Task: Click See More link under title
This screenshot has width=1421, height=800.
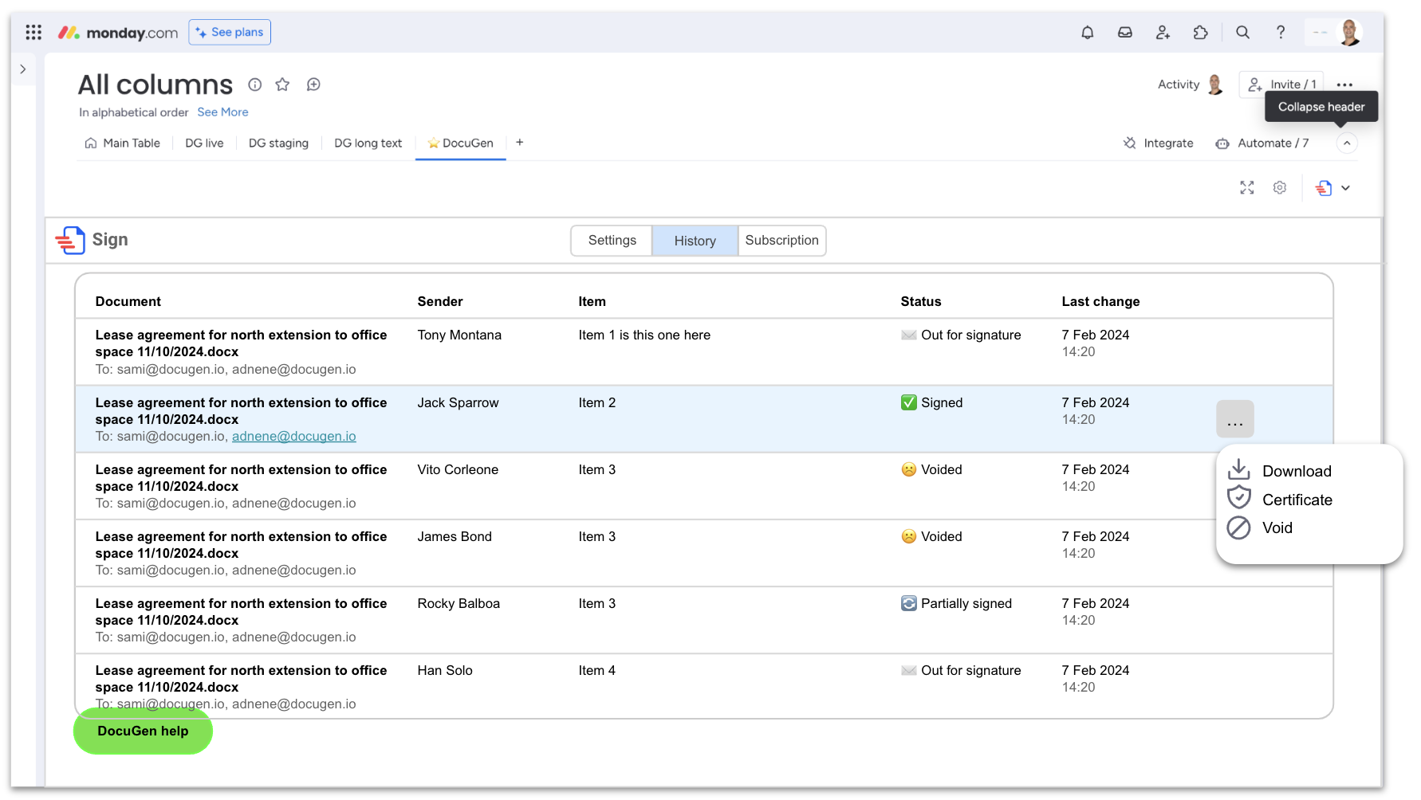Action: click(x=222, y=112)
